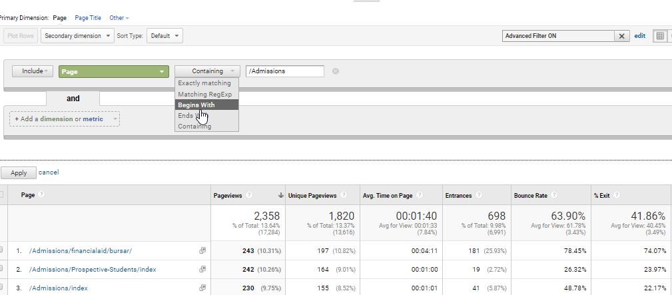Screen dimensions: 672x295
Task: Open the Sort Type Default dropdown
Action: [165, 36]
